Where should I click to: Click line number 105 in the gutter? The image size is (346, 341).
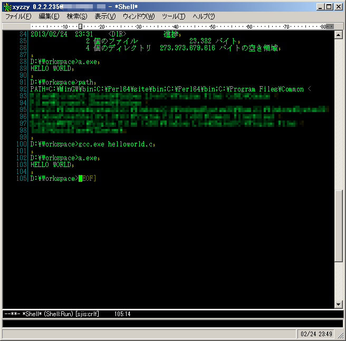[x=22, y=179]
